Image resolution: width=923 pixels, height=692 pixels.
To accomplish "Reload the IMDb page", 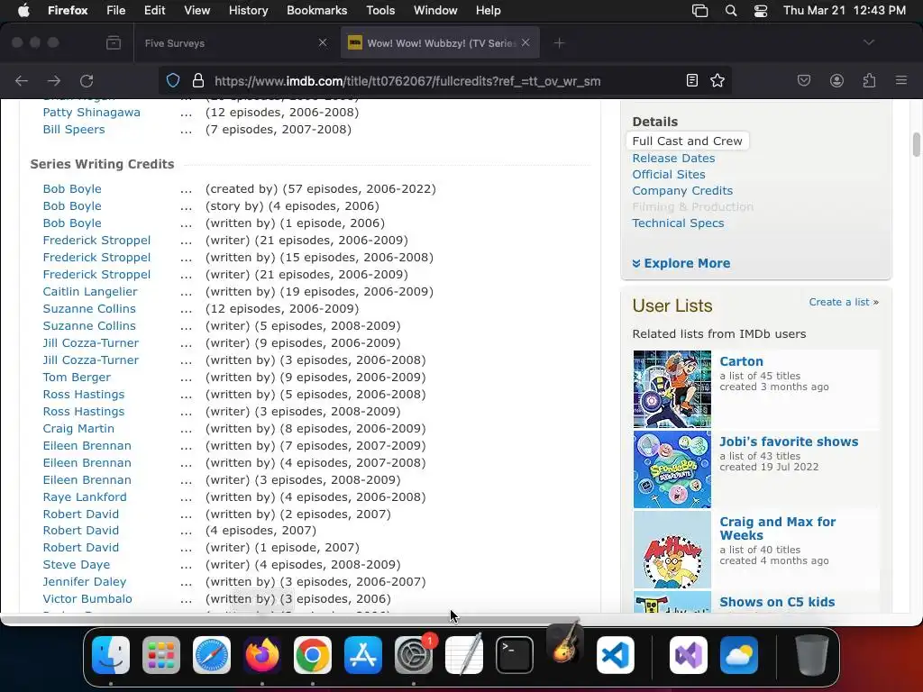I will coord(87,80).
